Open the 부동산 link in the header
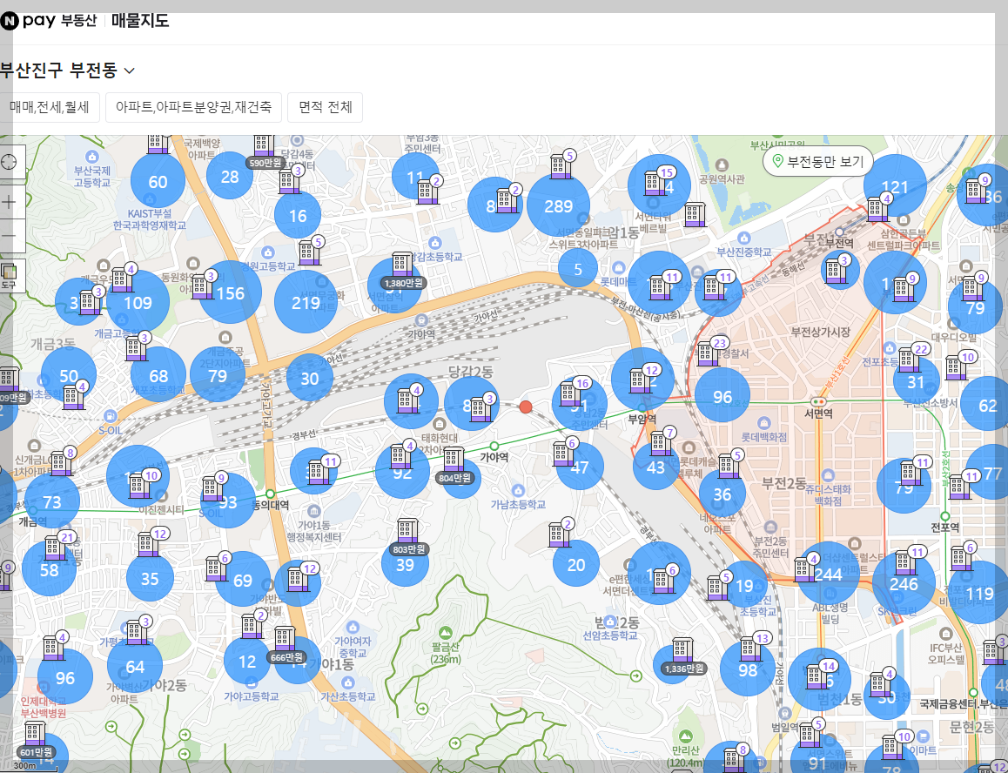The image size is (1008, 773). [78, 21]
